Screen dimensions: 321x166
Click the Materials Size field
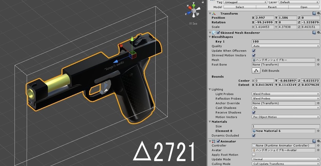click(286, 126)
